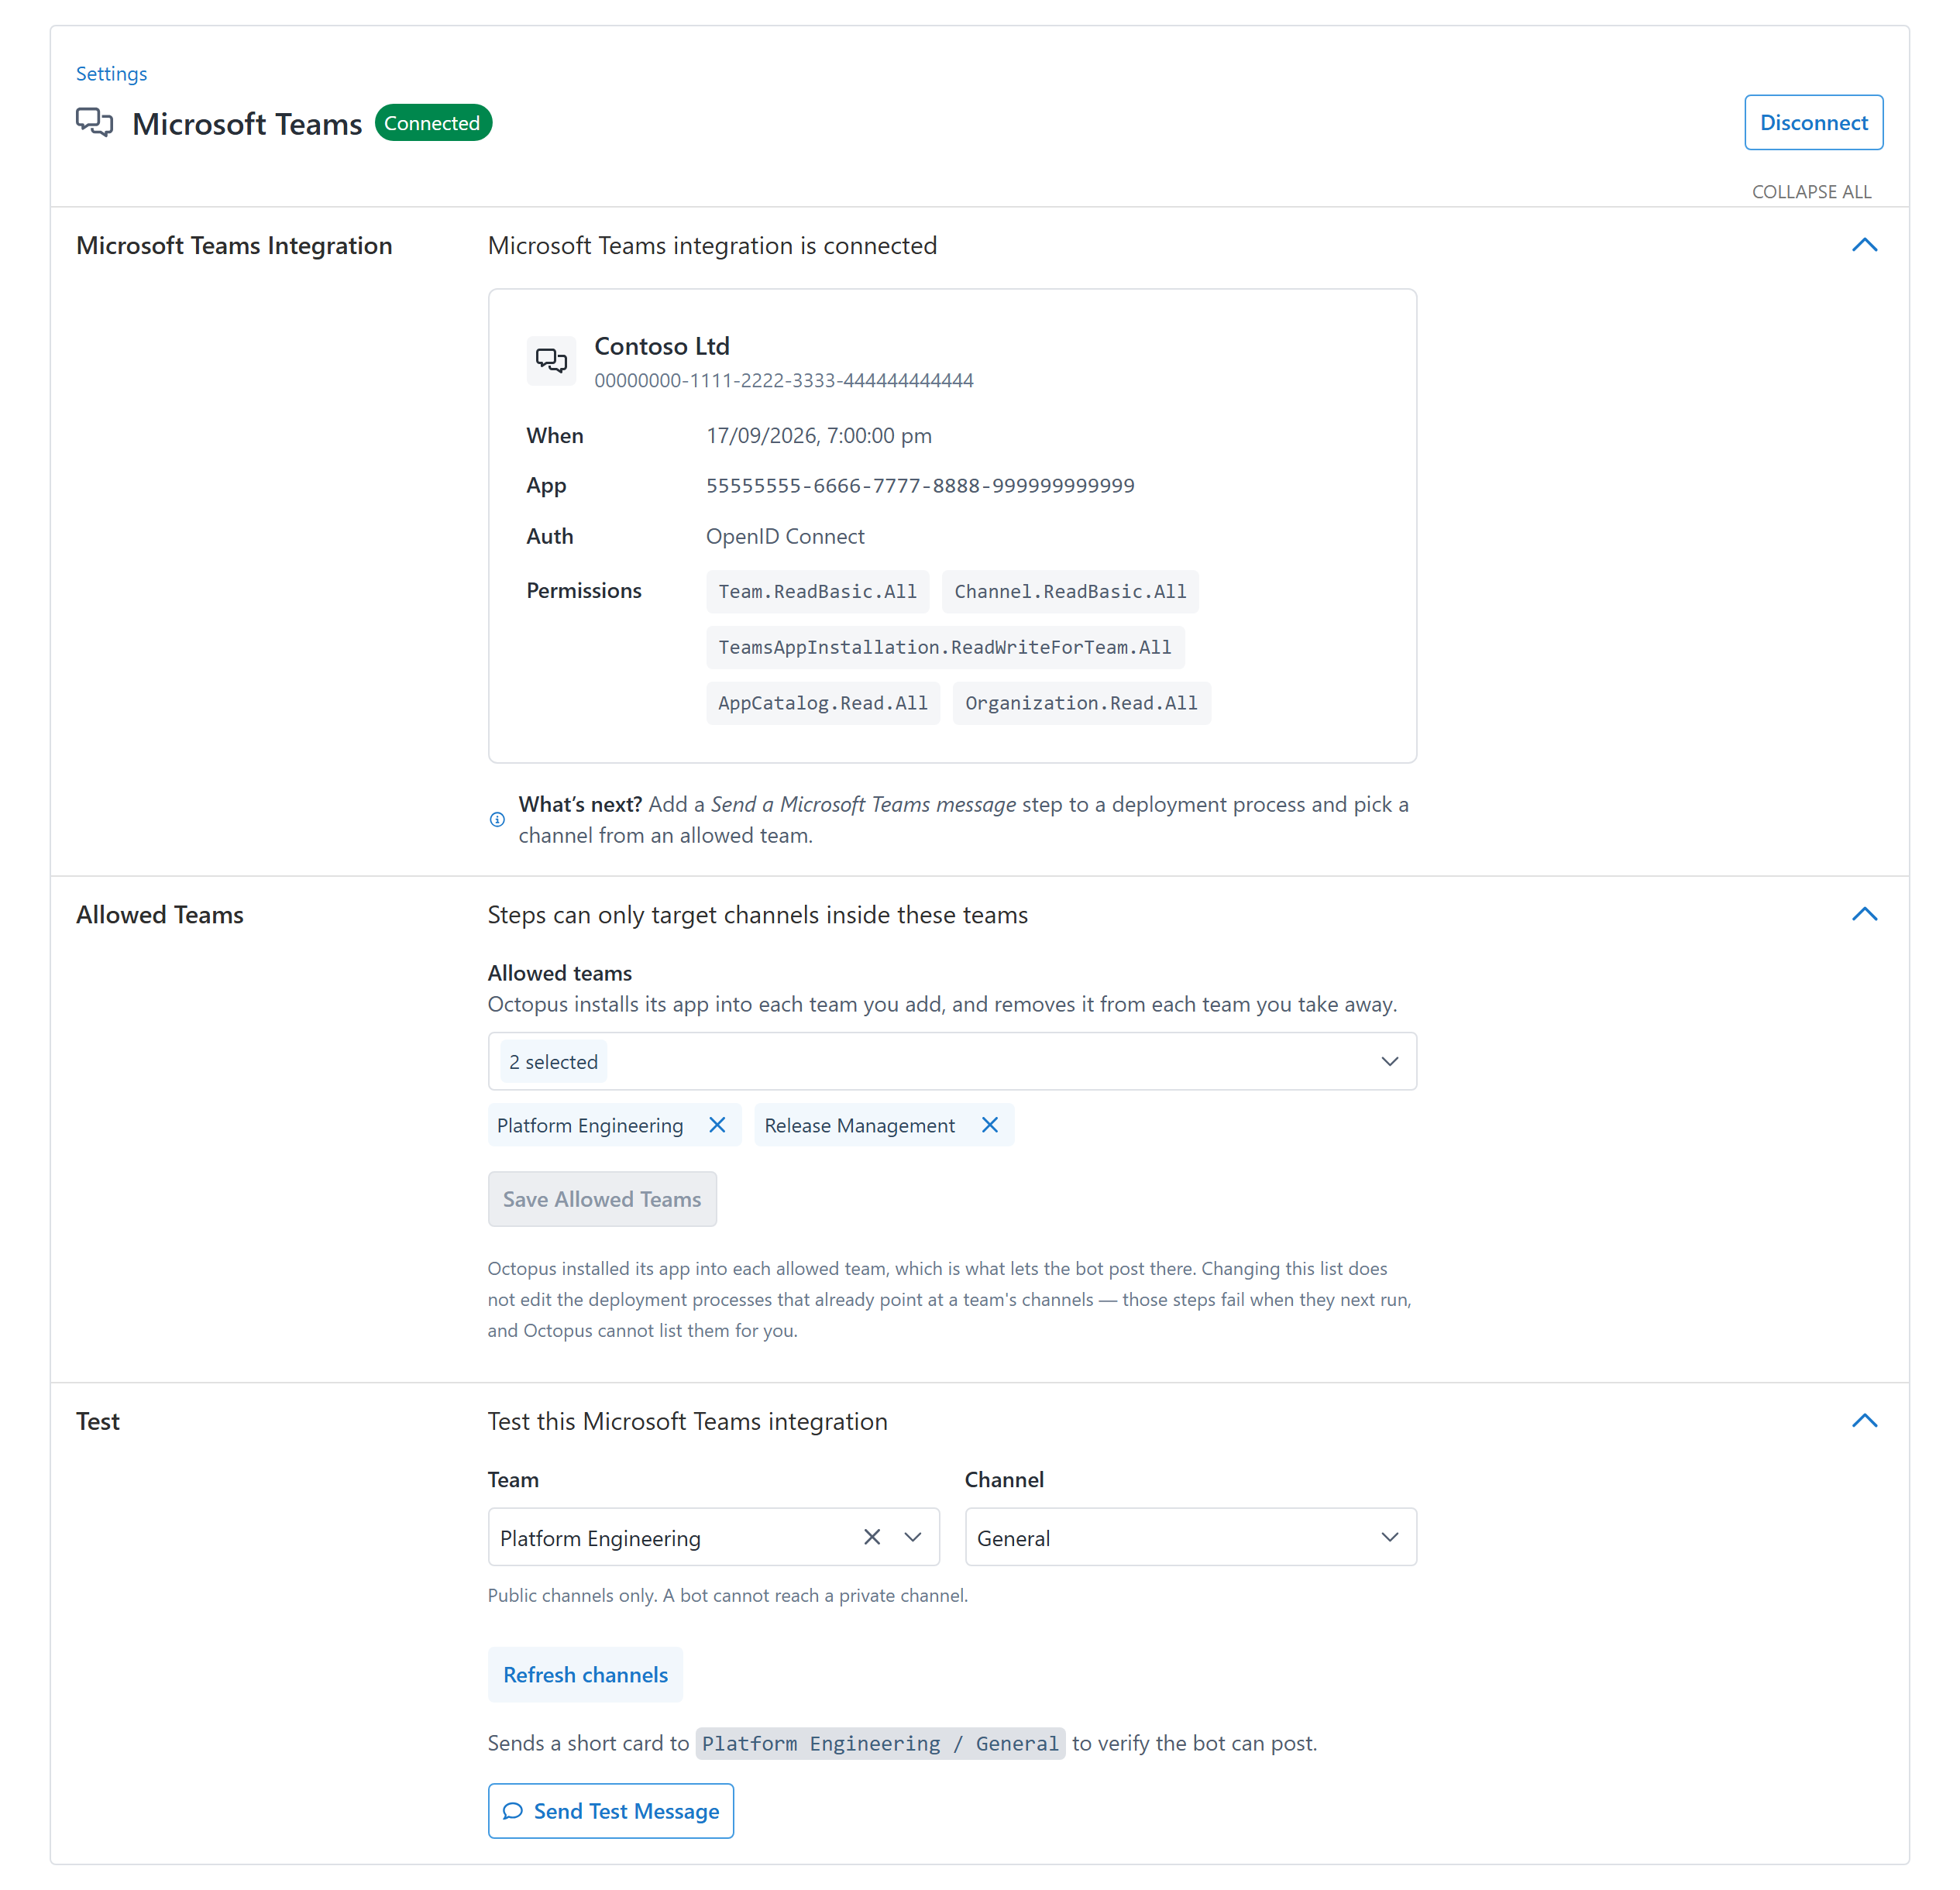This screenshot has height=1890, width=1960.
Task: Click Save Allowed Teams button
Action: pos(602,1199)
